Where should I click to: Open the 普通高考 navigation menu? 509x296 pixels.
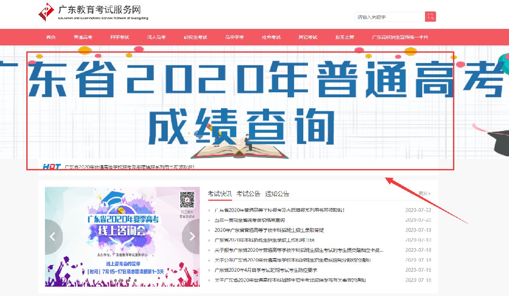(x=83, y=37)
